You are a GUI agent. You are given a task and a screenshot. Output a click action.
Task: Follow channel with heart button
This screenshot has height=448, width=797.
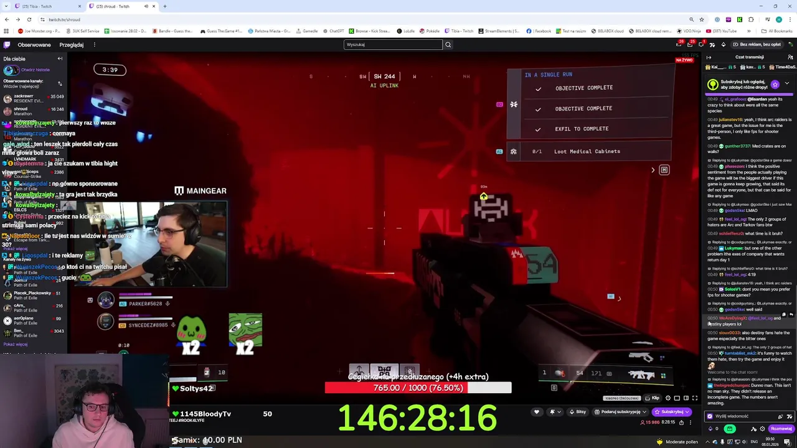[537, 412]
